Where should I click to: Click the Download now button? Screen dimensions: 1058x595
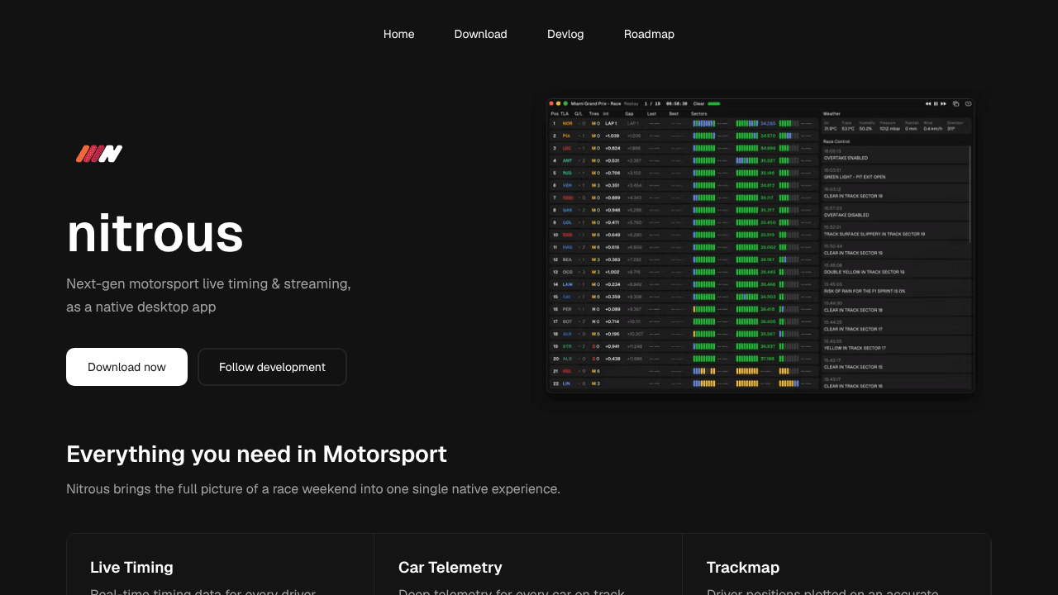click(126, 367)
